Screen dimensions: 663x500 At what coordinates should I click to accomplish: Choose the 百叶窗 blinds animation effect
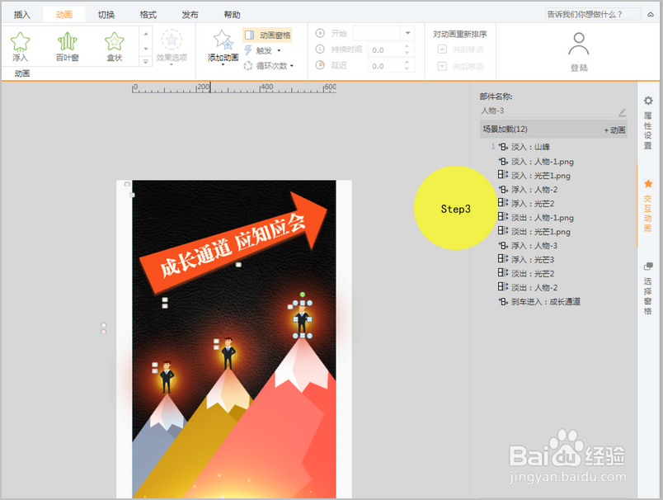[x=68, y=46]
